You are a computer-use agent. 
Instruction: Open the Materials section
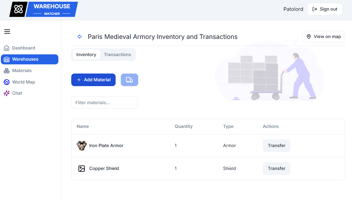[21, 70]
